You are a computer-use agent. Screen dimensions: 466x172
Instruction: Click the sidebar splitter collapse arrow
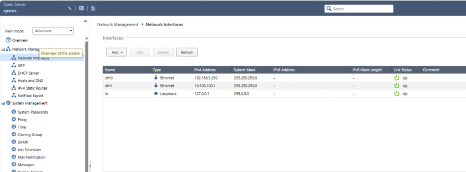click(x=90, y=166)
